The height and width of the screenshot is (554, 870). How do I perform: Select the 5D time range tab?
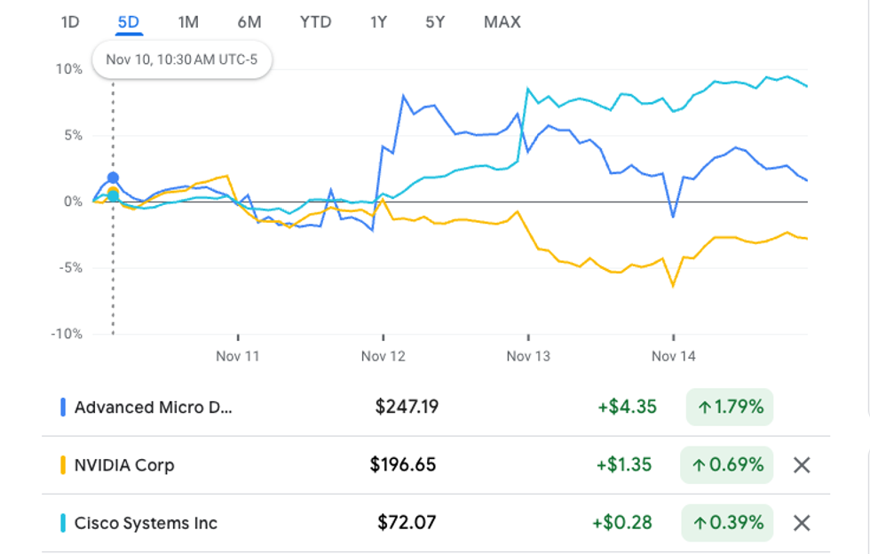(129, 22)
